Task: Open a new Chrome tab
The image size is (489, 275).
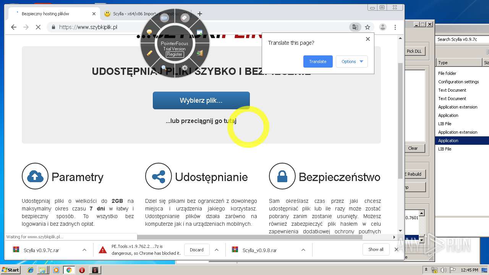Action: [199, 14]
